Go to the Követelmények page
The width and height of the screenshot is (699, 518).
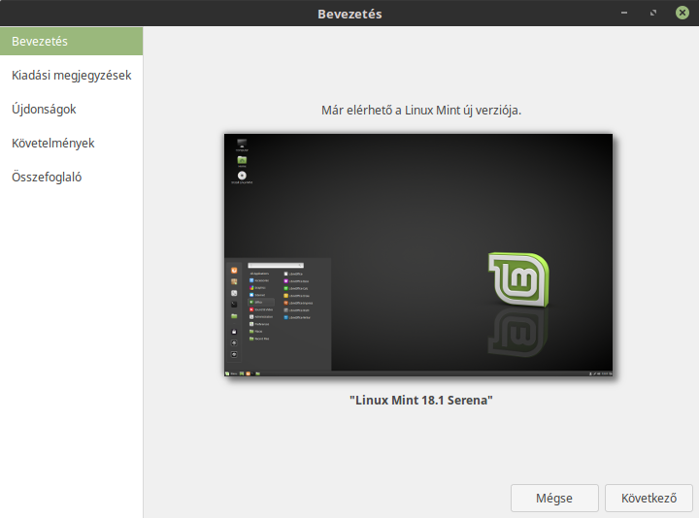coord(71,143)
